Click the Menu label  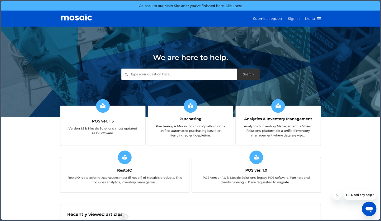pos(310,19)
